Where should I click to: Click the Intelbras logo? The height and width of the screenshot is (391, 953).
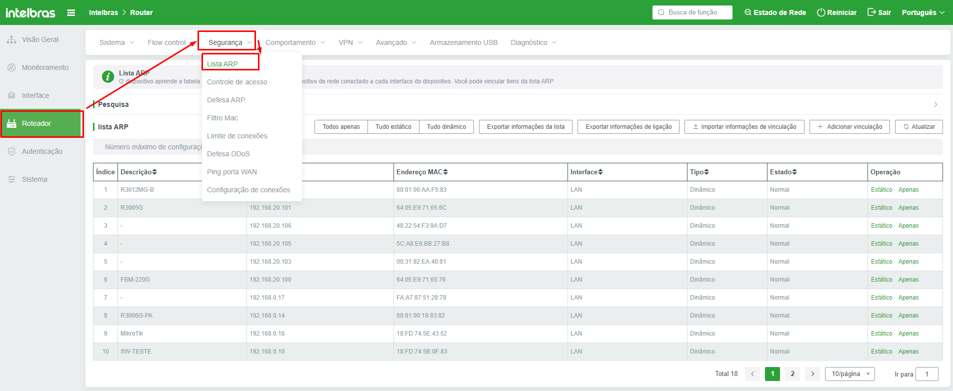click(30, 12)
